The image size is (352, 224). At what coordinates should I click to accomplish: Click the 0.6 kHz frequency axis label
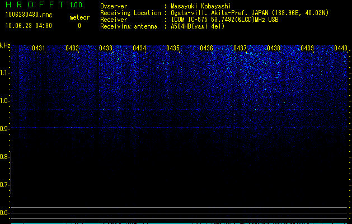[x=4, y=213]
